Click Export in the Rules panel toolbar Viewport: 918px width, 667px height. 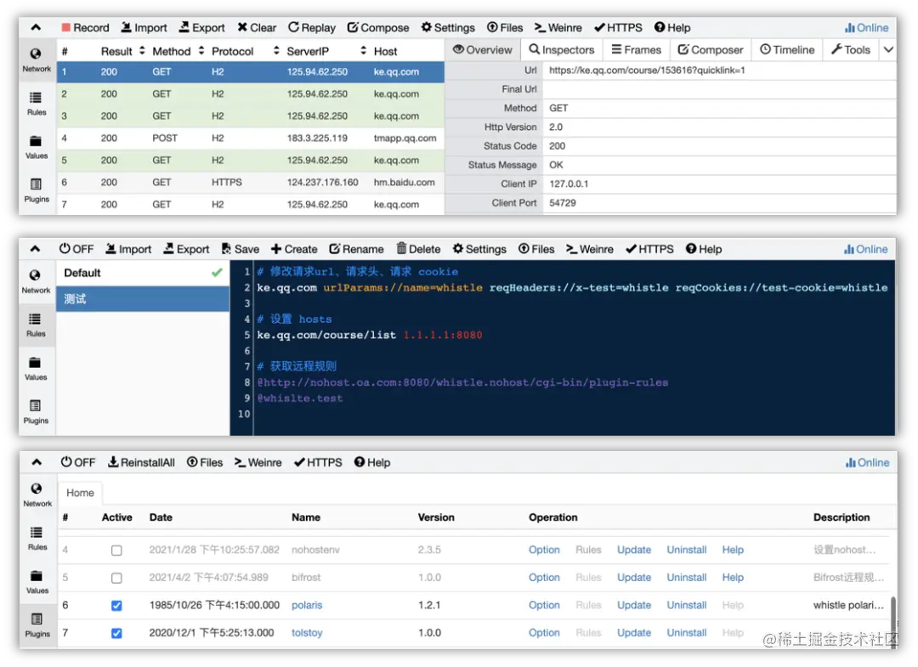pyautogui.click(x=186, y=249)
